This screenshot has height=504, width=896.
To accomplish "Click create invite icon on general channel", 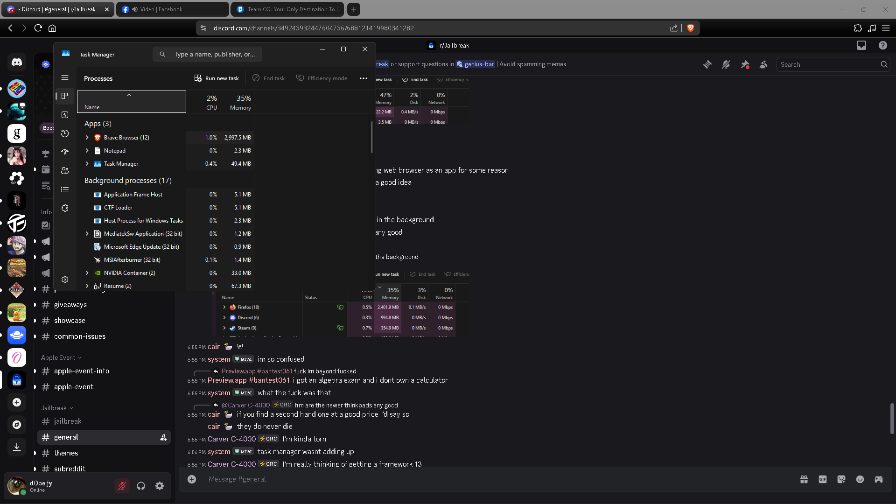I will (163, 437).
